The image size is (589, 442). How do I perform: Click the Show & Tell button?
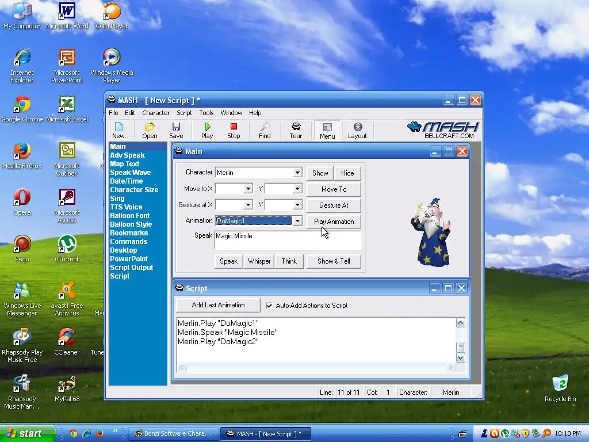point(334,261)
